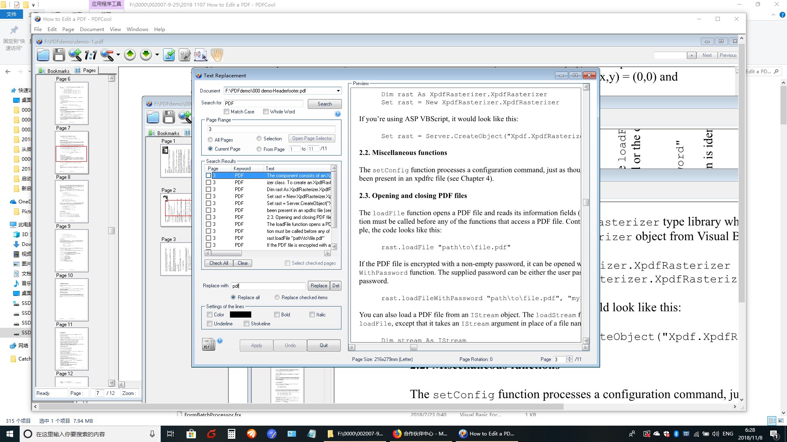Choose Replace checked items option
Screen dimensions: 787x442
pos(277,298)
